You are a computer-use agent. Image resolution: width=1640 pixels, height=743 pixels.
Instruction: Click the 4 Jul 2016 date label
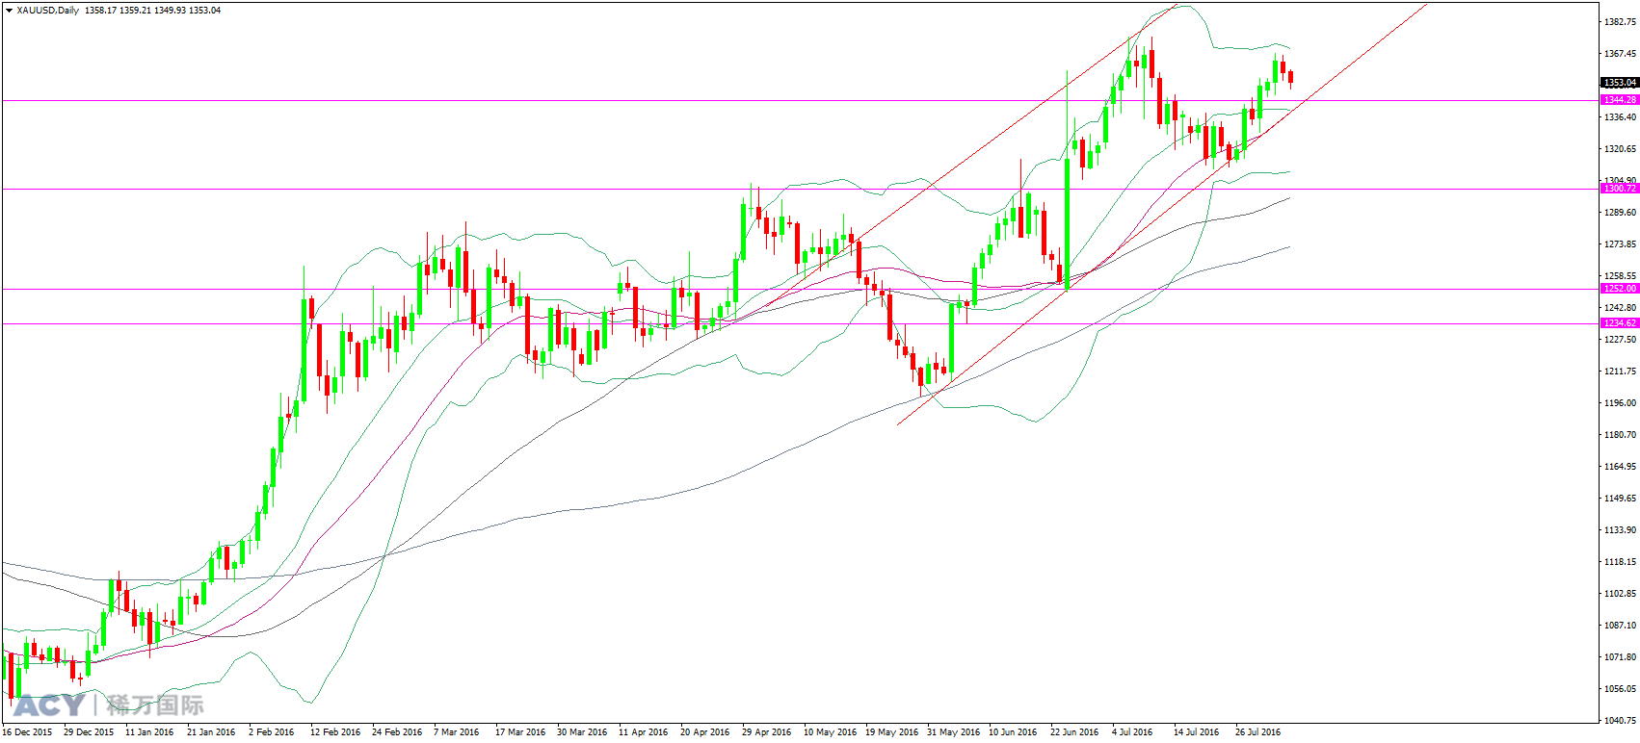tap(1133, 732)
